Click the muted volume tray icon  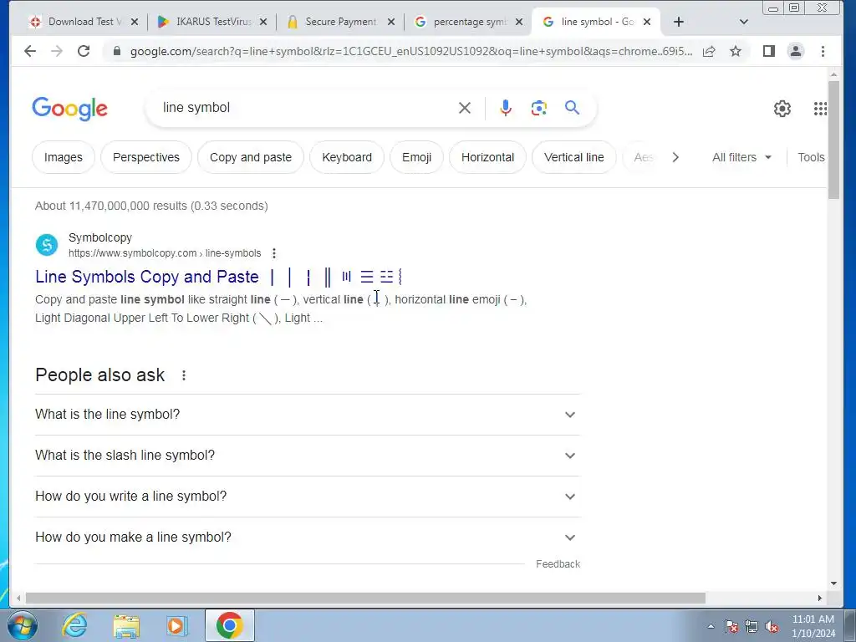coord(772,627)
